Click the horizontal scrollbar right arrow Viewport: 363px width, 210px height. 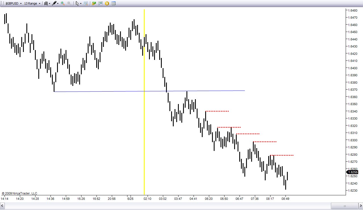point(360,206)
